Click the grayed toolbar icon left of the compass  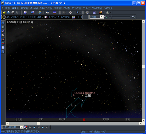pos(64,12)
